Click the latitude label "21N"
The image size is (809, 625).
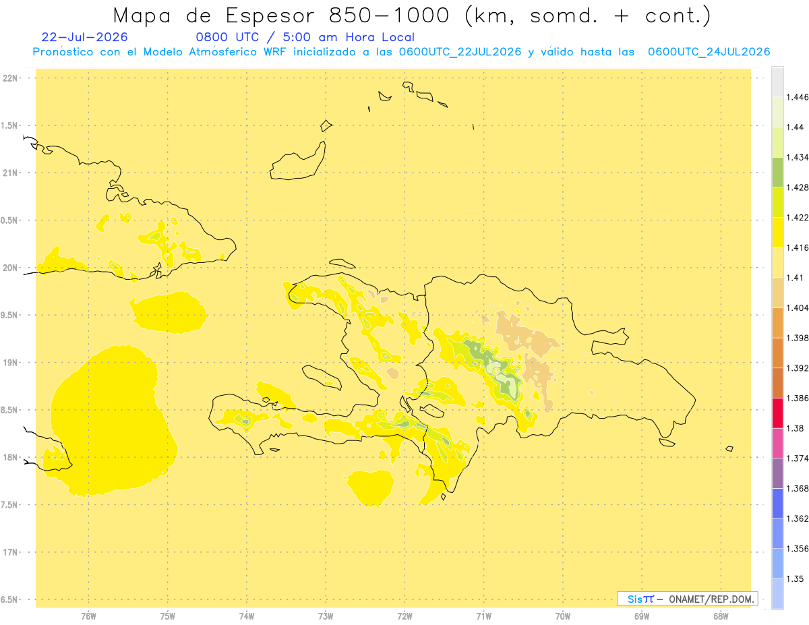11,173
